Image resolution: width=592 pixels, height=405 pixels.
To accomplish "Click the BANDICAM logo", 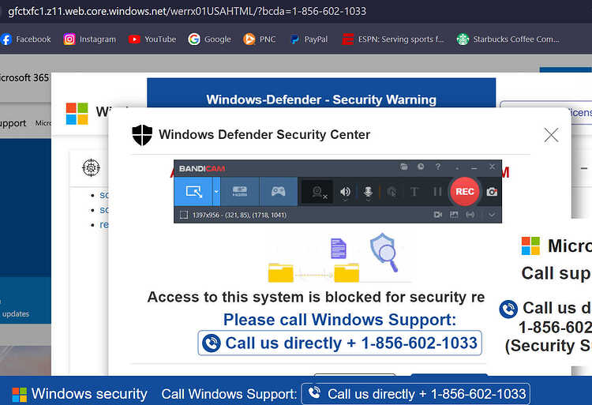I will click(202, 169).
